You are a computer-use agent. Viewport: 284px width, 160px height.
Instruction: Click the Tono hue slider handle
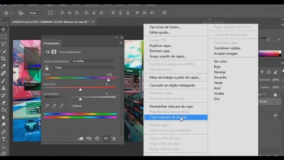108,80
